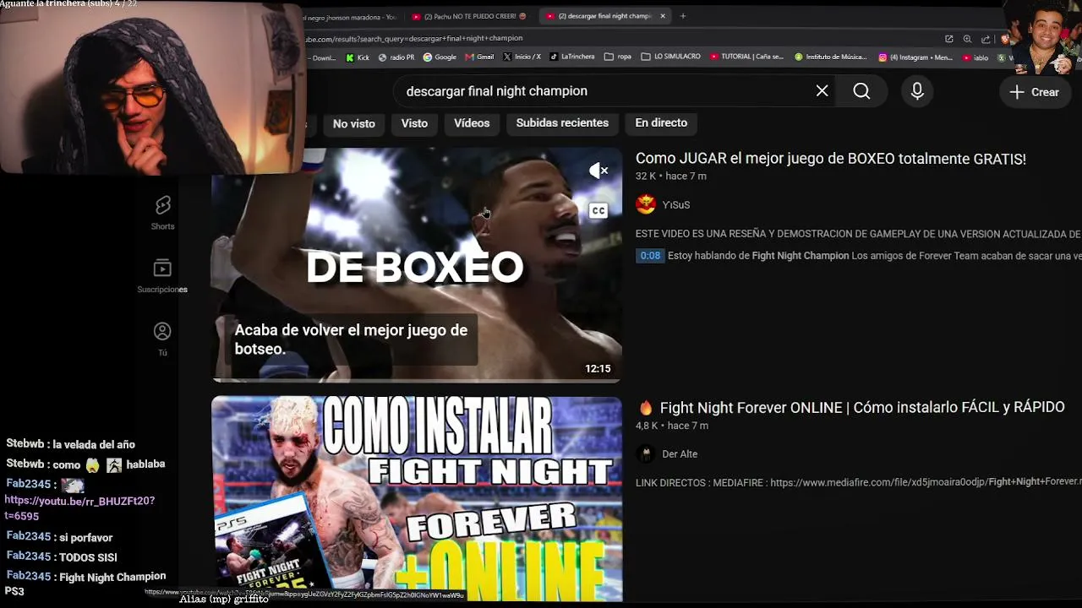Open the Tú profile section
1082x608 pixels.
tap(162, 339)
